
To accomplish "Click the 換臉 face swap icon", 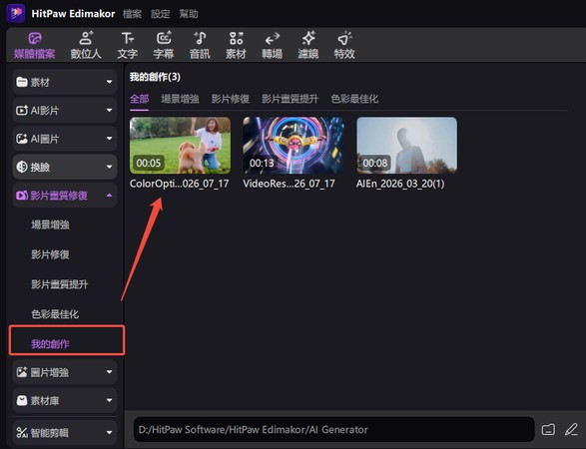I will (22, 167).
